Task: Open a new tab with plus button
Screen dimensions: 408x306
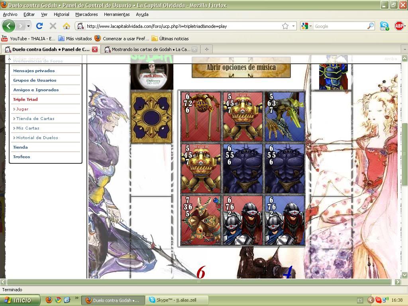Action: pyautogui.click(x=207, y=49)
